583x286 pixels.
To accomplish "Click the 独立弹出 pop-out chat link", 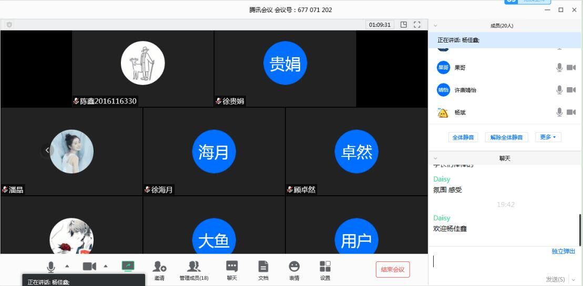I will pyautogui.click(x=563, y=251).
